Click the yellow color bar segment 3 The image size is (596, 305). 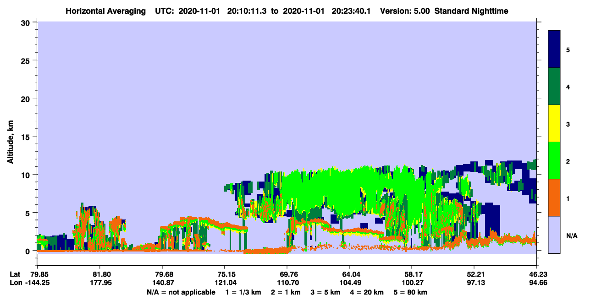[554, 123]
